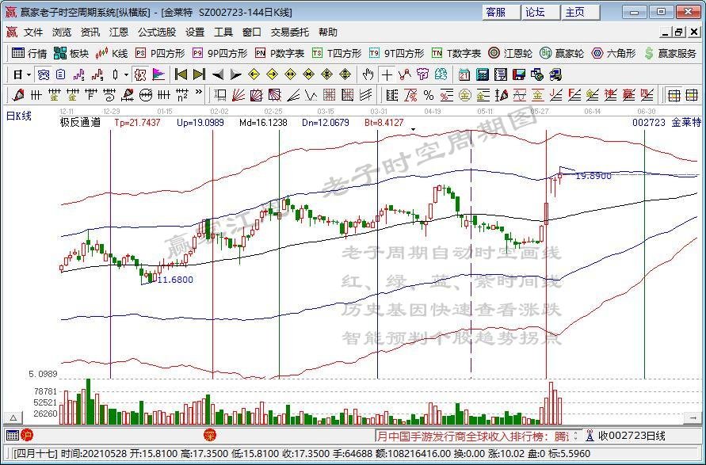
Task: Toggle the 权 adjustment icon
Action: point(140,74)
